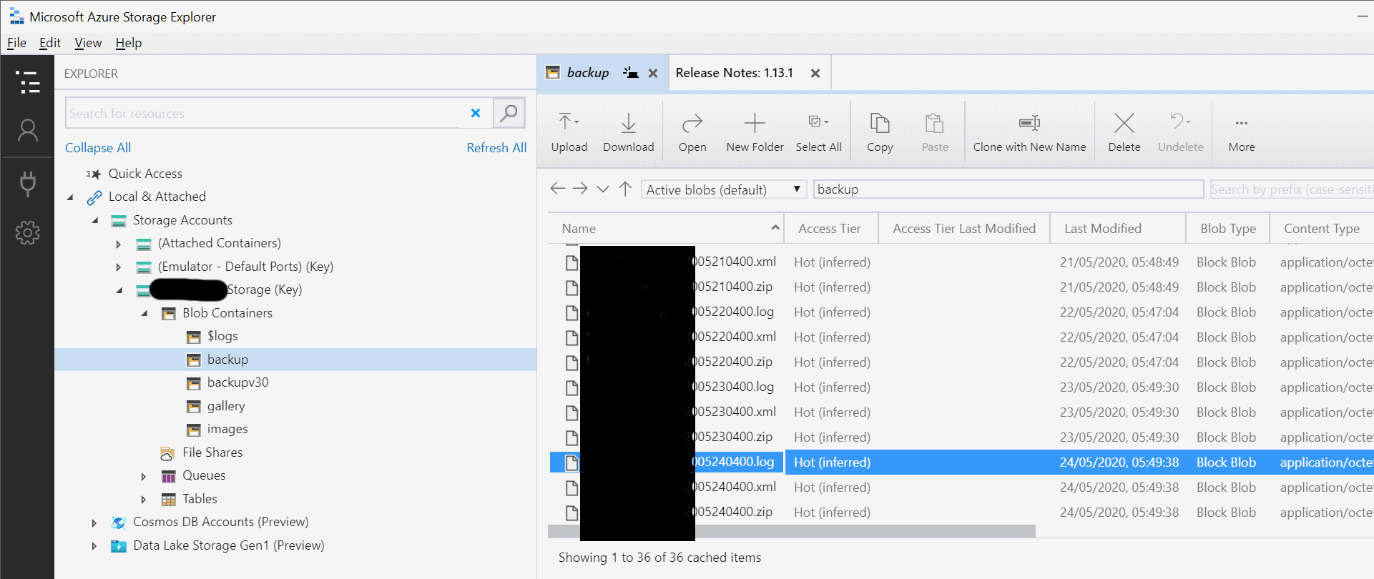Click the backup path field

pyautogui.click(x=1009, y=189)
